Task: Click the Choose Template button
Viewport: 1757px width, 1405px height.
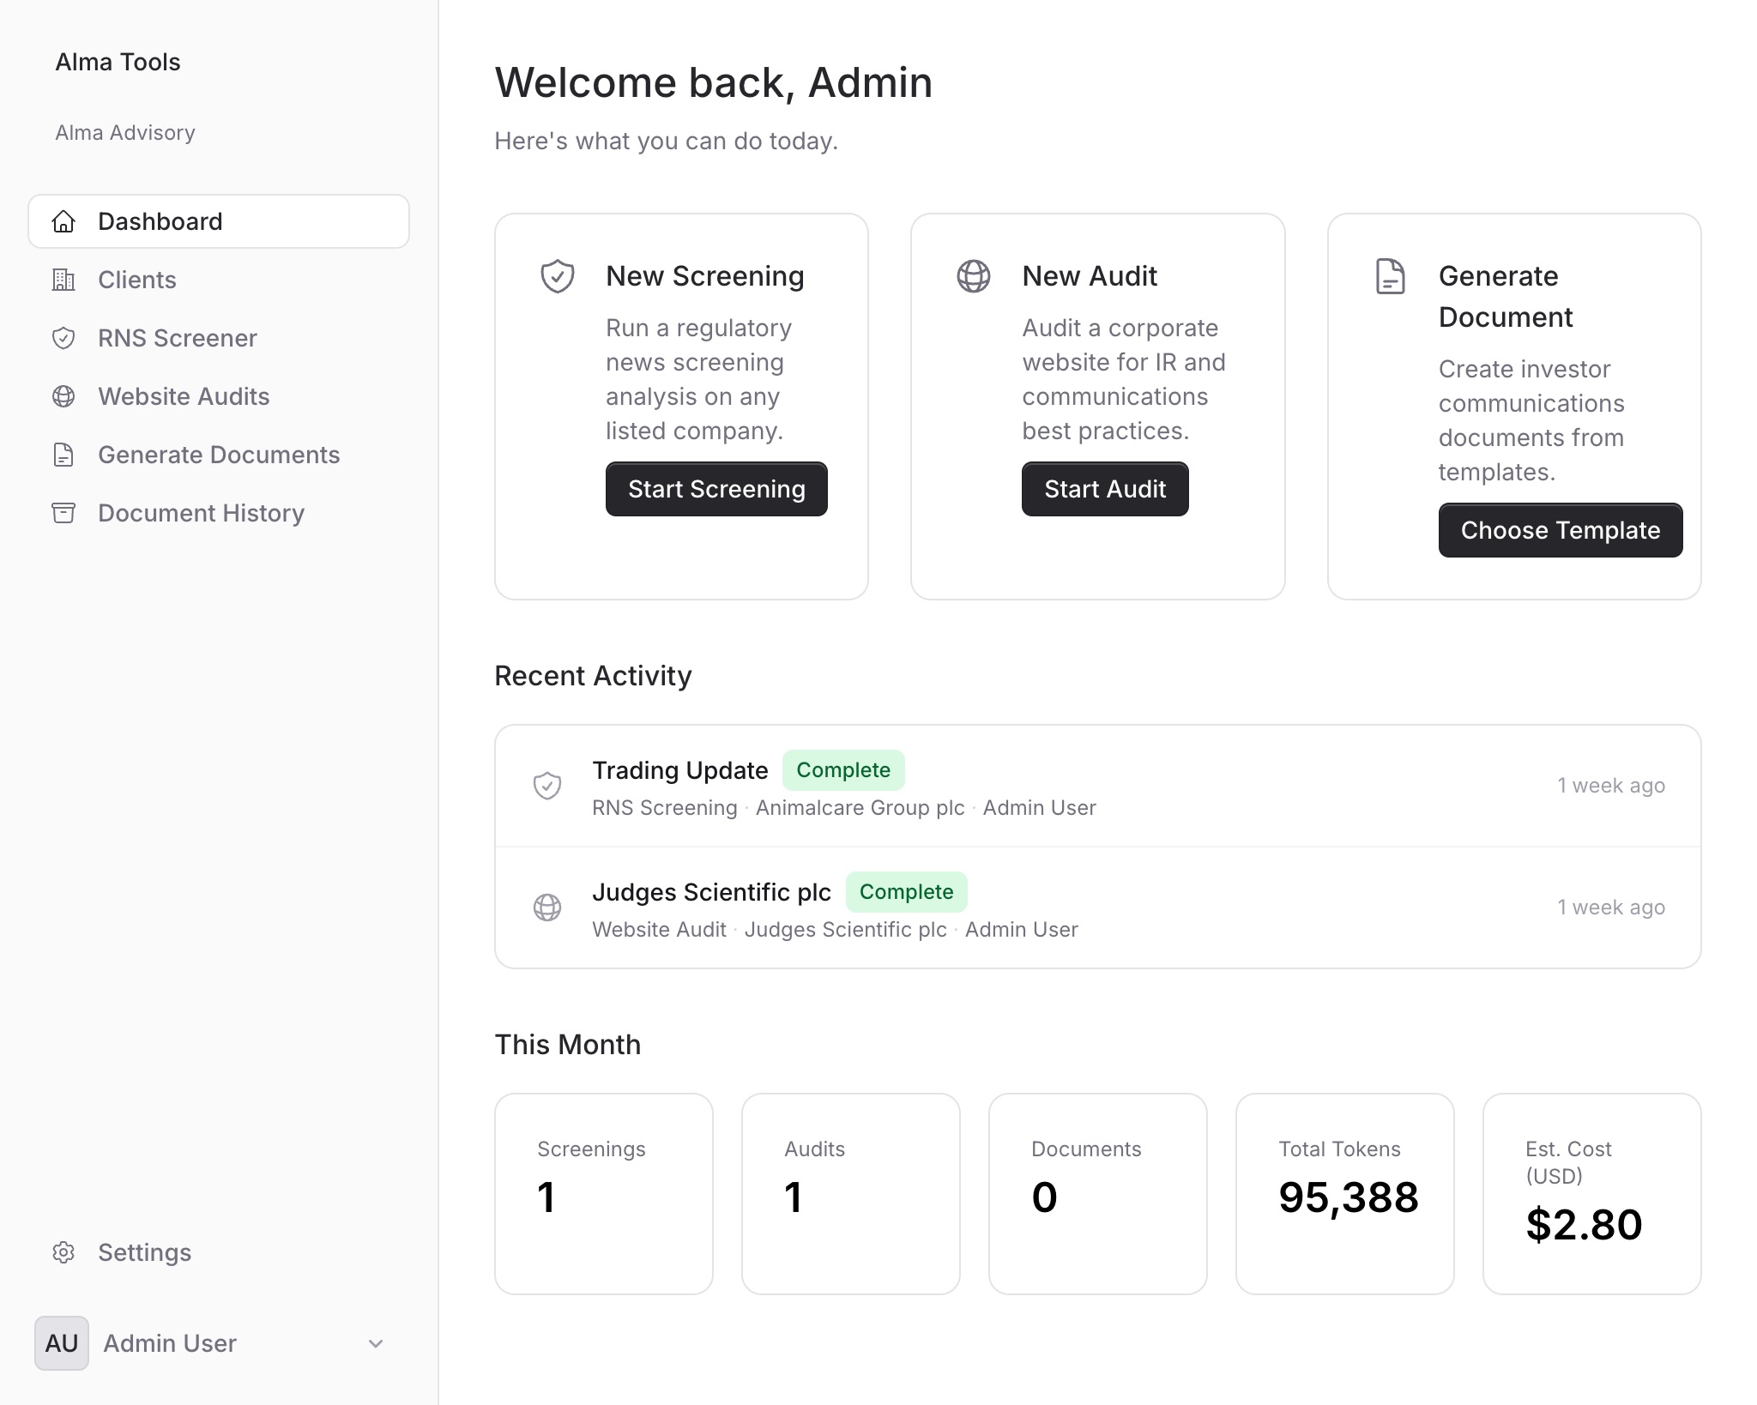Action: [x=1560, y=530]
